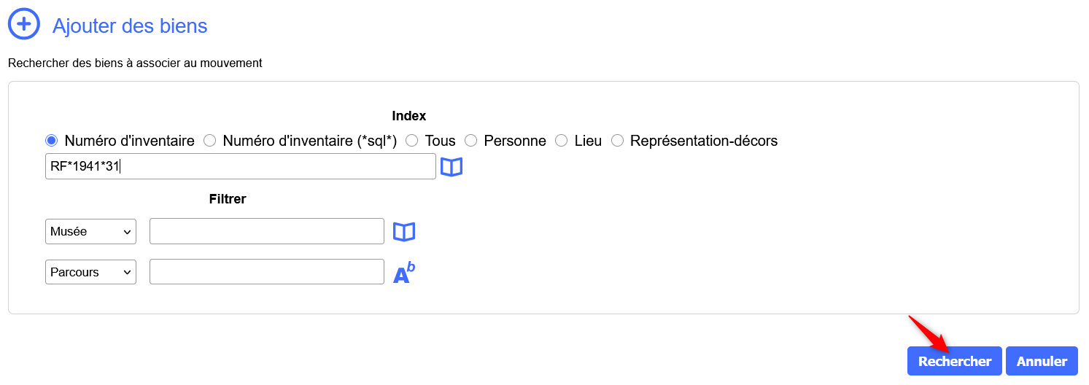
Task: Click the Musée filter text field
Action: [266, 232]
